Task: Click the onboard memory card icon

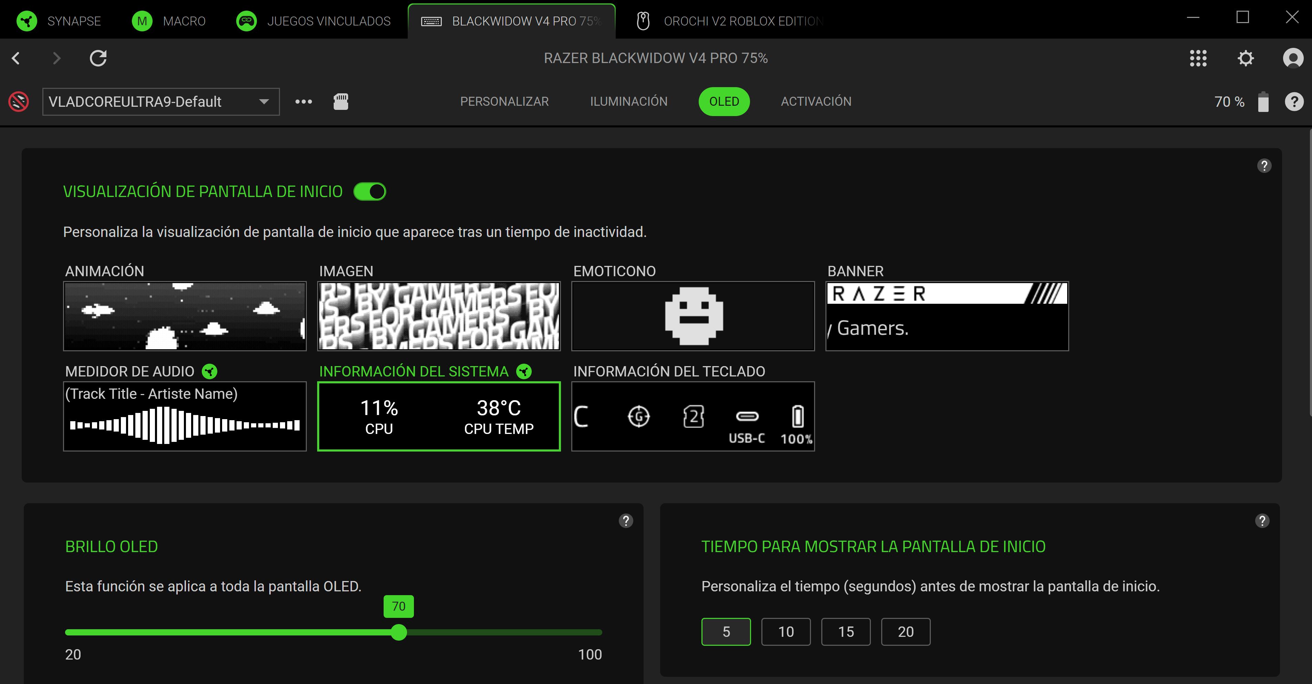Action: pyautogui.click(x=341, y=101)
